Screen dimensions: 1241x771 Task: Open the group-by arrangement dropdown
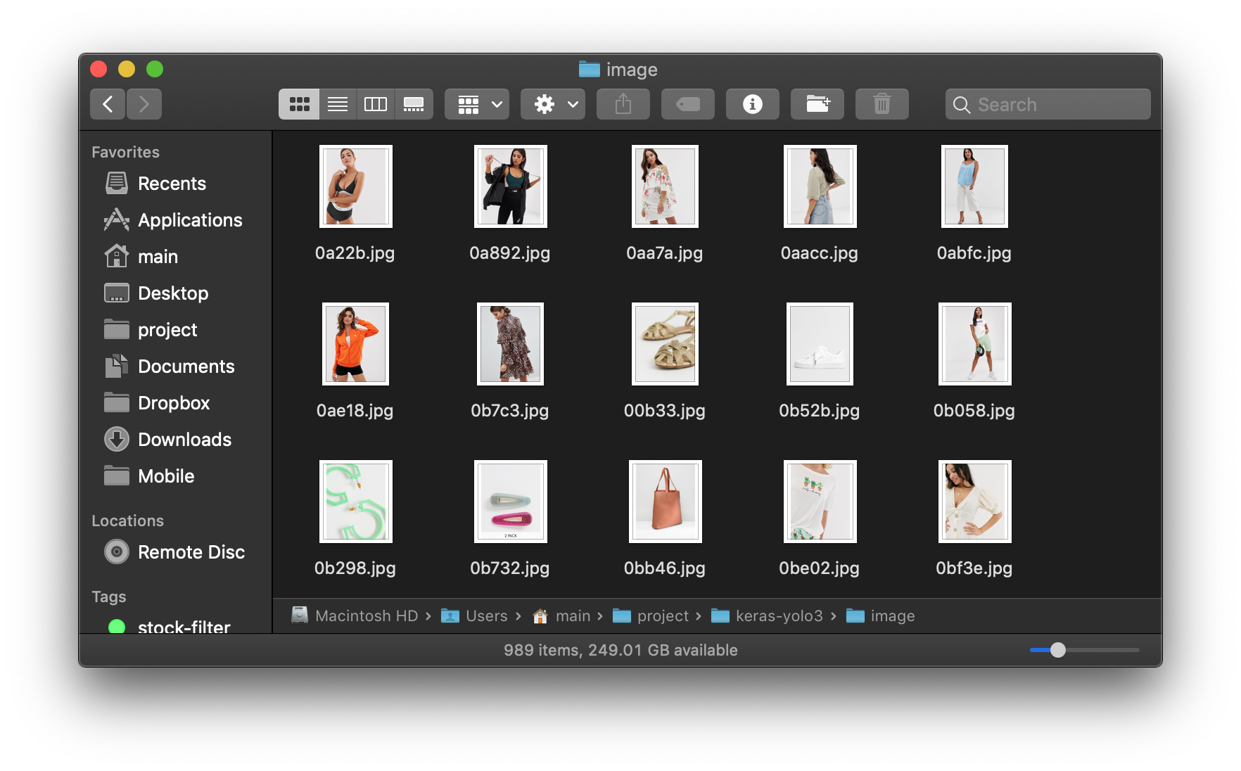coord(477,104)
